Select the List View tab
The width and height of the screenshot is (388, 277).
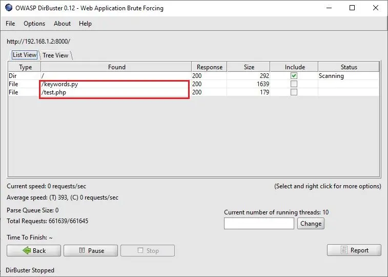click(24, 55)
